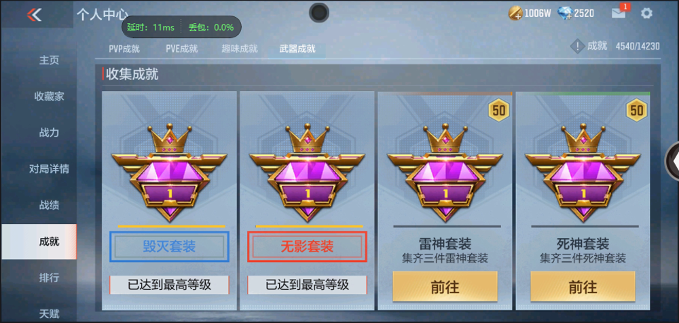Add diamonds via diamond icon
The height and width of the screenshot is (323, 679).
565,14
